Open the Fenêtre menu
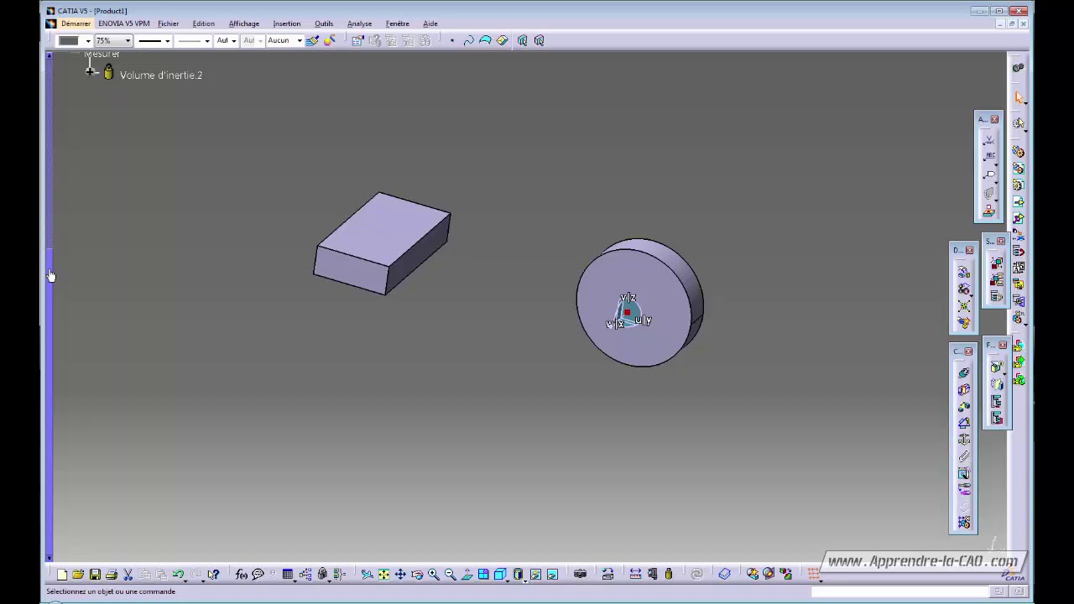This screenshot has height=604, width=1074. (x=398, y=23)
